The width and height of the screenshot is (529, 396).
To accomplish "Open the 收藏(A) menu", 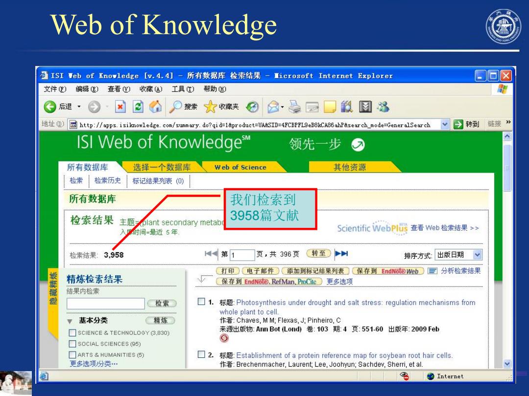I will coord(151,89).
